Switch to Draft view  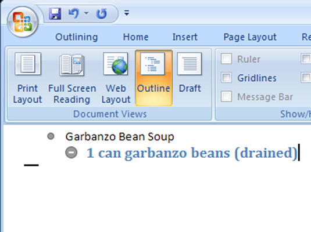tap(190, 78)
